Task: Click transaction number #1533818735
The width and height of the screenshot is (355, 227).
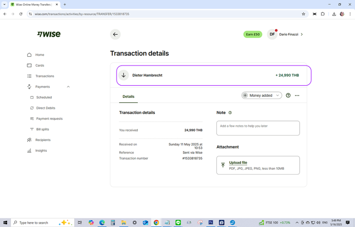Action: coord(192,159)
